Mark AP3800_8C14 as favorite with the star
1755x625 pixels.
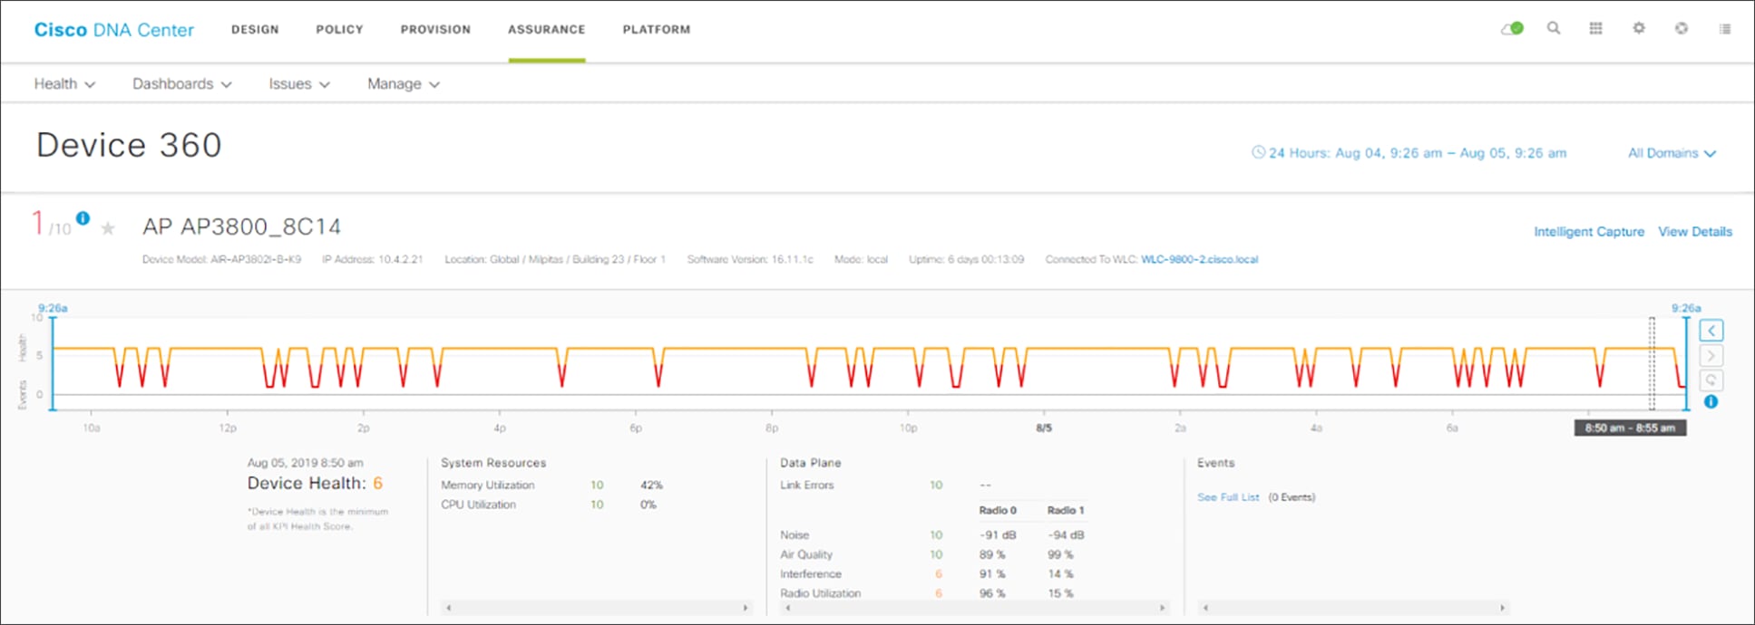(108, 228)
